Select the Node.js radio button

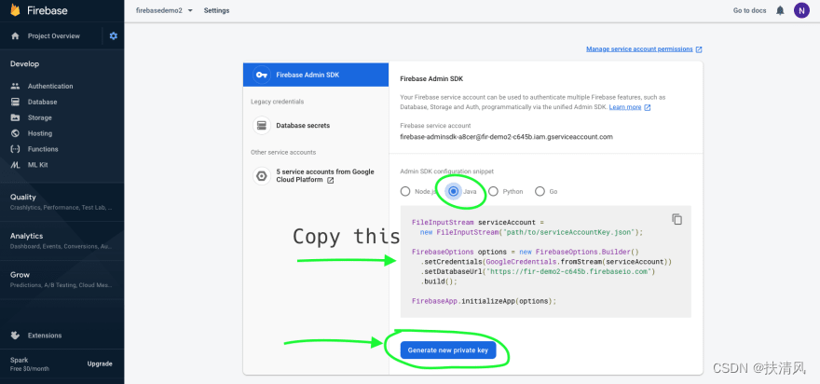[x=404, y=191]
